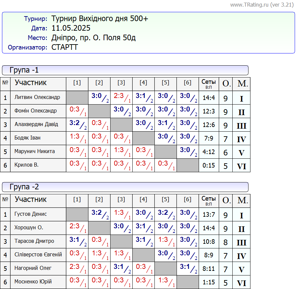The image size is (297, 289).
Task: Click Крилов В. sets total 0:15
Action: [x=209, y=165]
